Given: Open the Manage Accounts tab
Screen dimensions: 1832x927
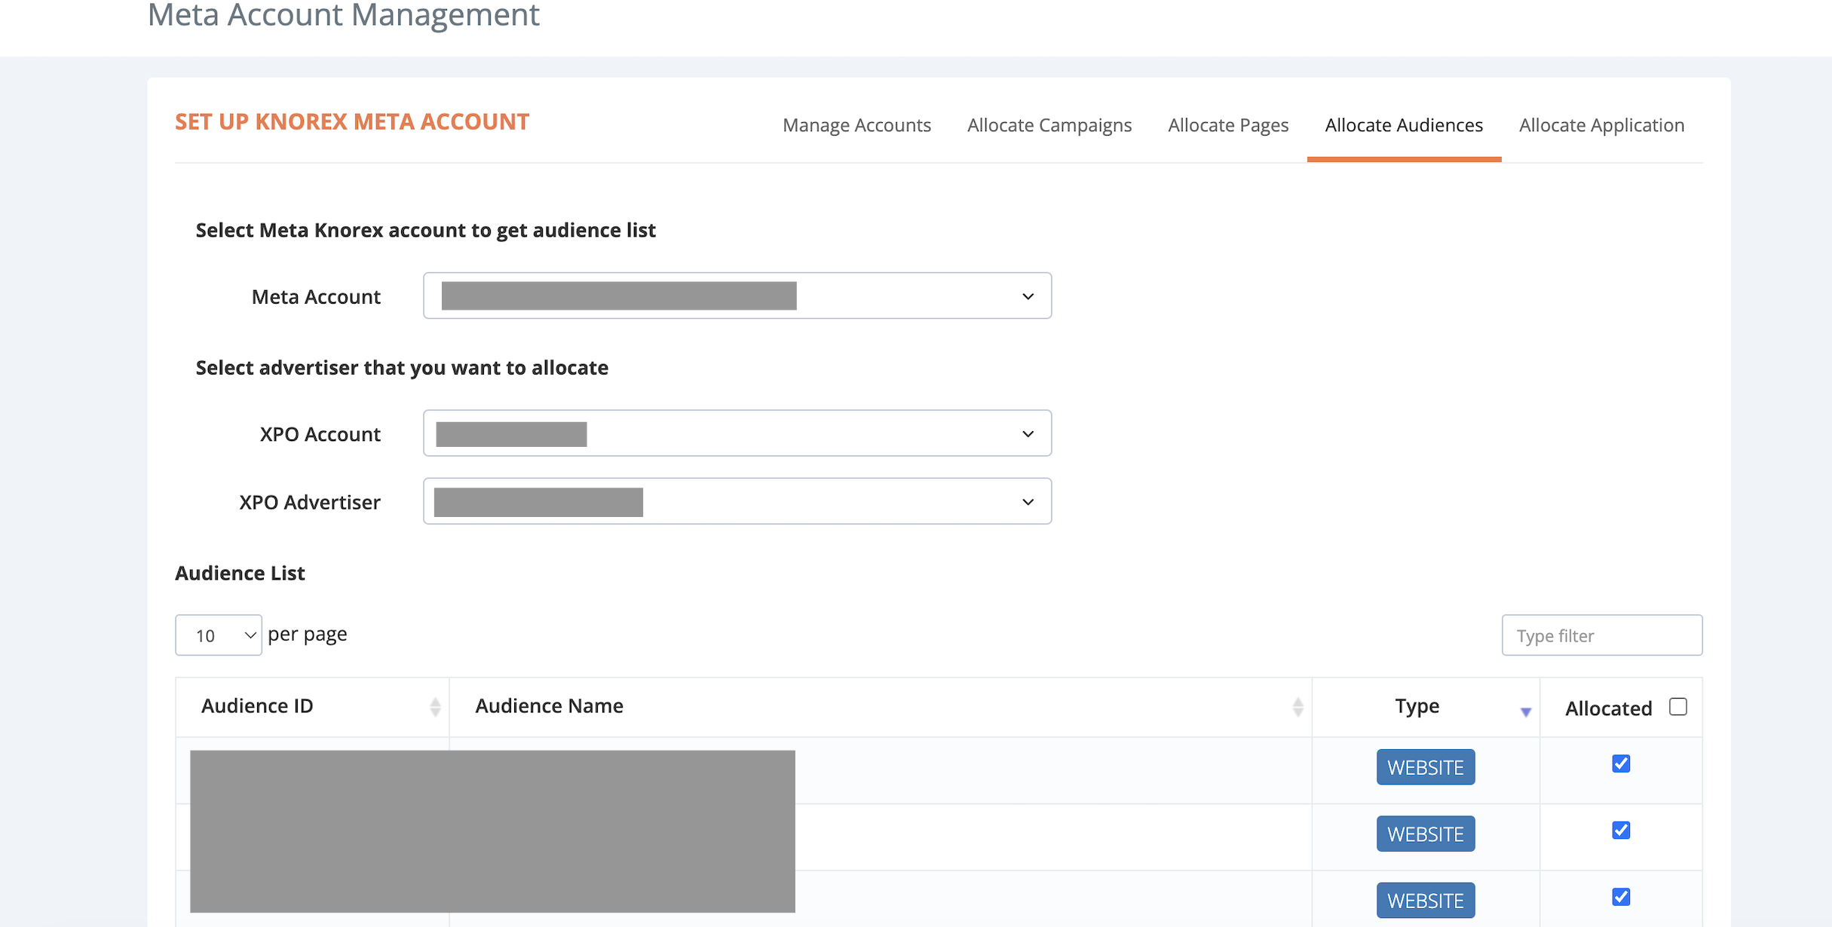Looking at the screenshot, I should [x=856, y=125].
